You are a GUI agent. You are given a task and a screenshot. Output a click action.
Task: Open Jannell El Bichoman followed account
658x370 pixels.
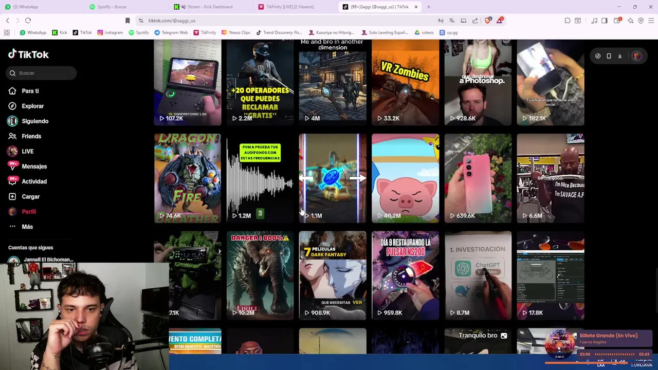tap(41, 260)
